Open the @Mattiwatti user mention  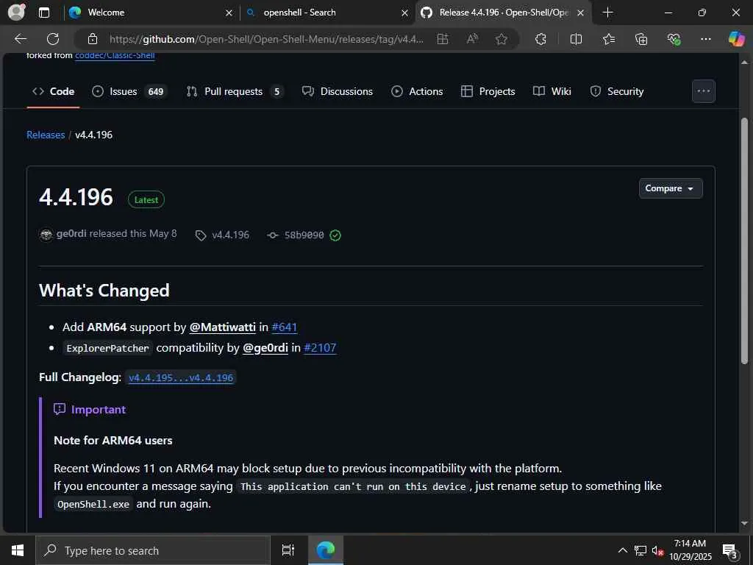tap(222, 327)
